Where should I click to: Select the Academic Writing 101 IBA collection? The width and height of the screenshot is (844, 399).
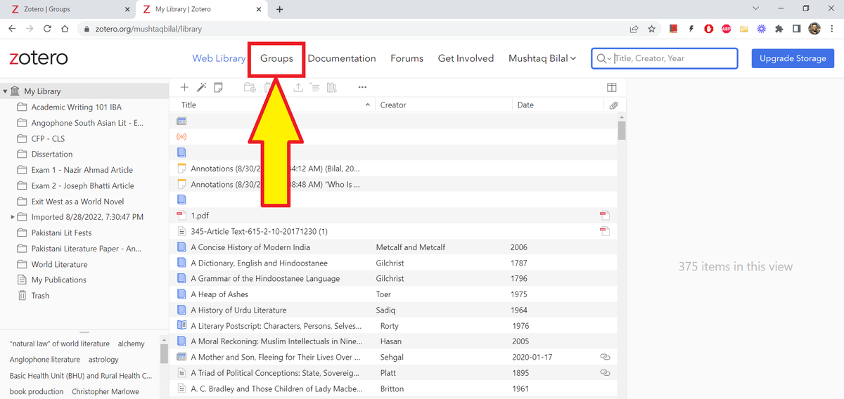click(x=77, y=107)
